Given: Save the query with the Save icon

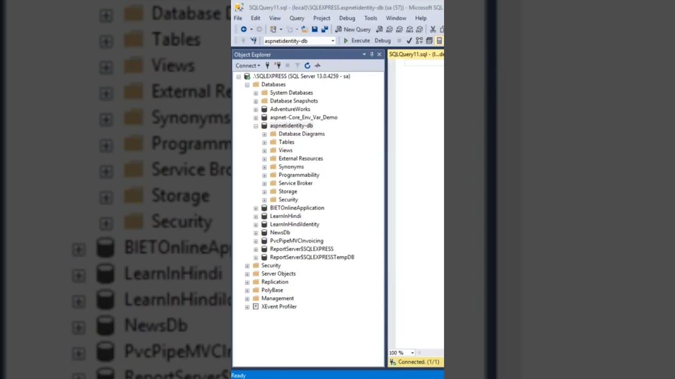Looking at the screenshot, I should click(315, 29).
